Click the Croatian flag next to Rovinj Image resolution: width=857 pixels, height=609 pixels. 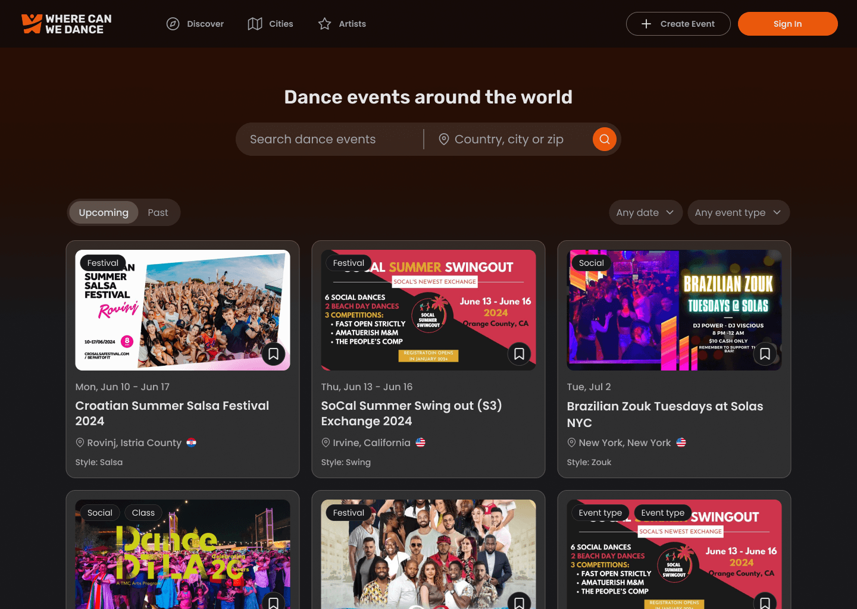(x=192, y=442)
